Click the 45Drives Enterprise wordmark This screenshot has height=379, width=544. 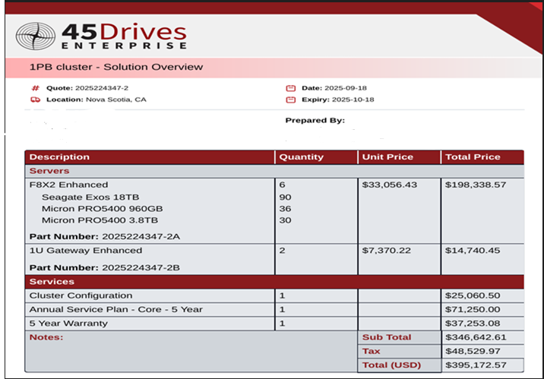point(124,36)
